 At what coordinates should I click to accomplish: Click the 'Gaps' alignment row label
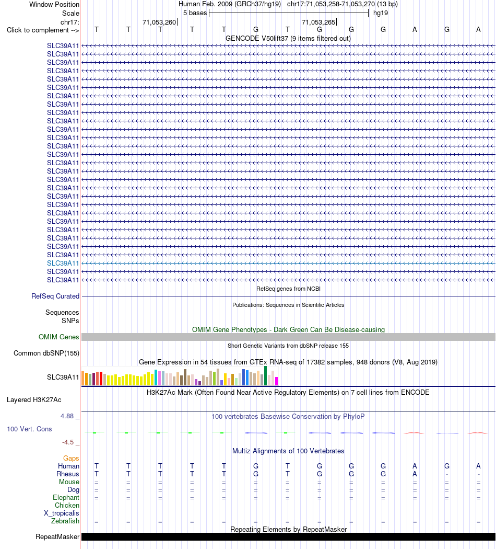pos(71,459)
